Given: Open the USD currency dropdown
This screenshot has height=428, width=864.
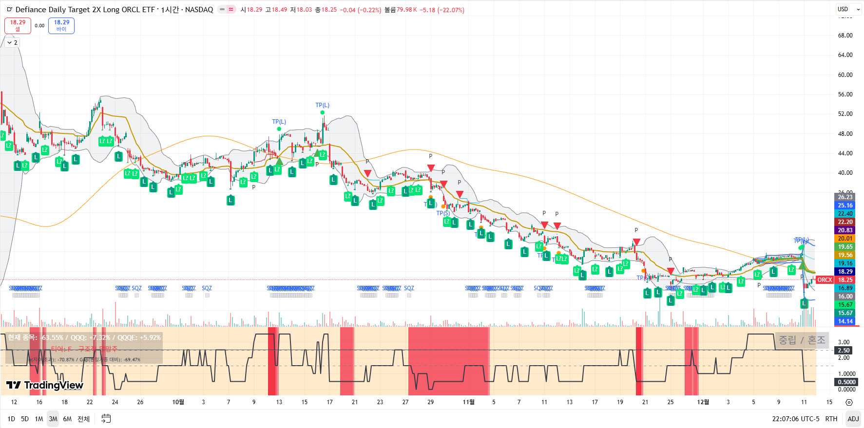Looking at the screenshot, I should click(x=848, y=9).
